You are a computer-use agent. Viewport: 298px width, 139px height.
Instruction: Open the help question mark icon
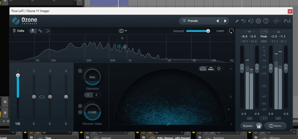[266, 21]
